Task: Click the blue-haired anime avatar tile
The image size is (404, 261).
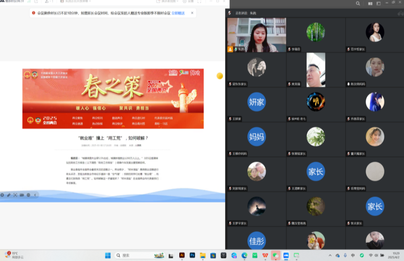Action: tap(375, 102)
